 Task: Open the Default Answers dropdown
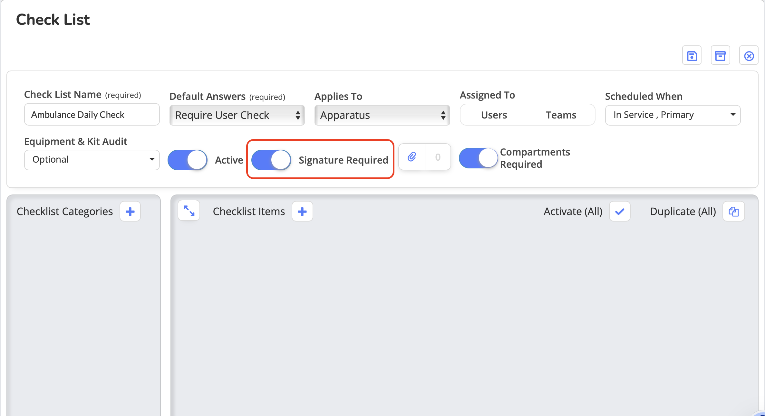(237, 115)
